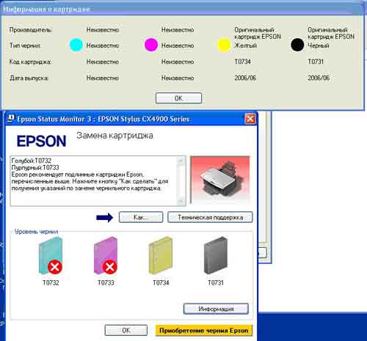Click the red error mark on magenta cartridge

click(x=110, y=267)
